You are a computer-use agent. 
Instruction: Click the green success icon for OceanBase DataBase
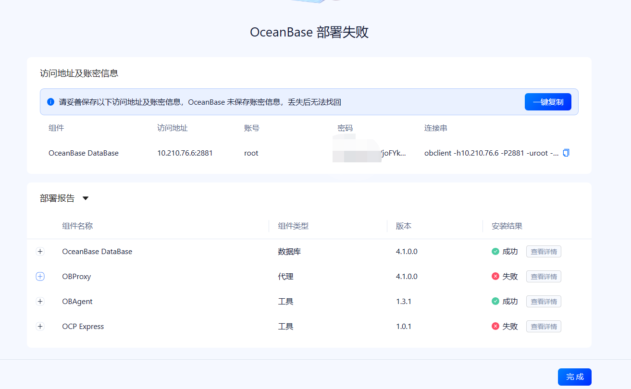pos(495,251)
